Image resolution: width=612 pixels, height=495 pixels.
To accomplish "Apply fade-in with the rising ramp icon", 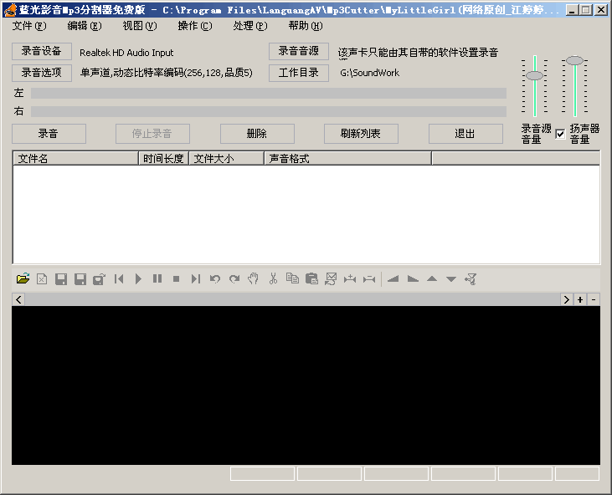I will [393, 278].
